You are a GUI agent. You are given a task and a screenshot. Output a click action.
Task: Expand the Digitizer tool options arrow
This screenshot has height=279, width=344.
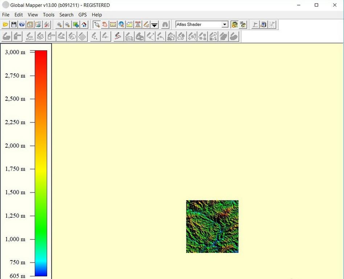click(x=154, y=24)
